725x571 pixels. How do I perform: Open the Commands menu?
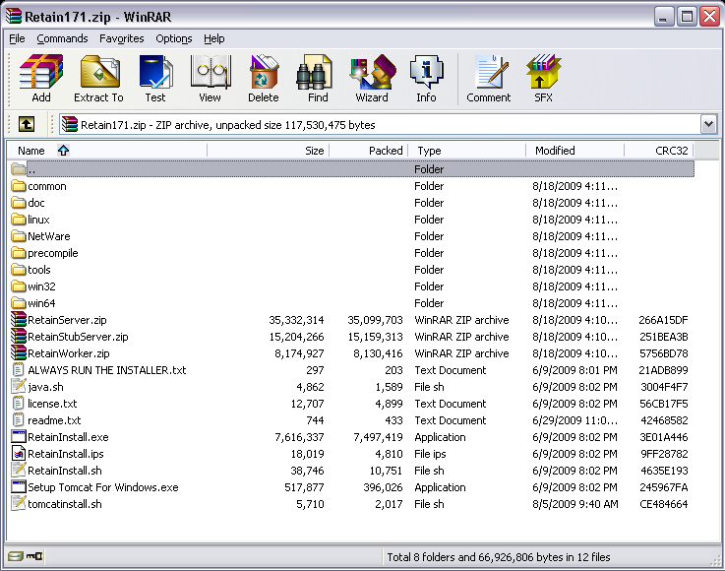click(x=62, y=38)
